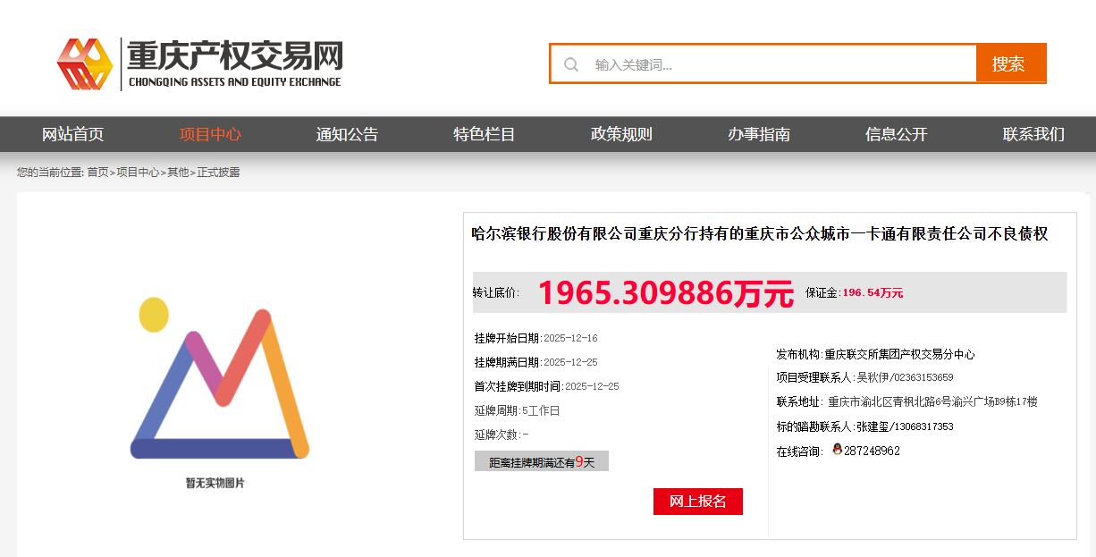Click the magnifier icon in search box

[x=571, y=64]
